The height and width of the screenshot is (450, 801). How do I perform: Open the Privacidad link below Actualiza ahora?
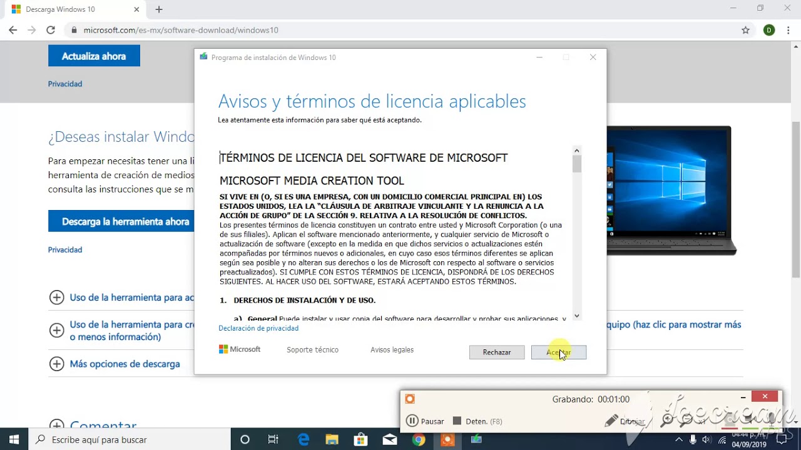pos(65,84)
